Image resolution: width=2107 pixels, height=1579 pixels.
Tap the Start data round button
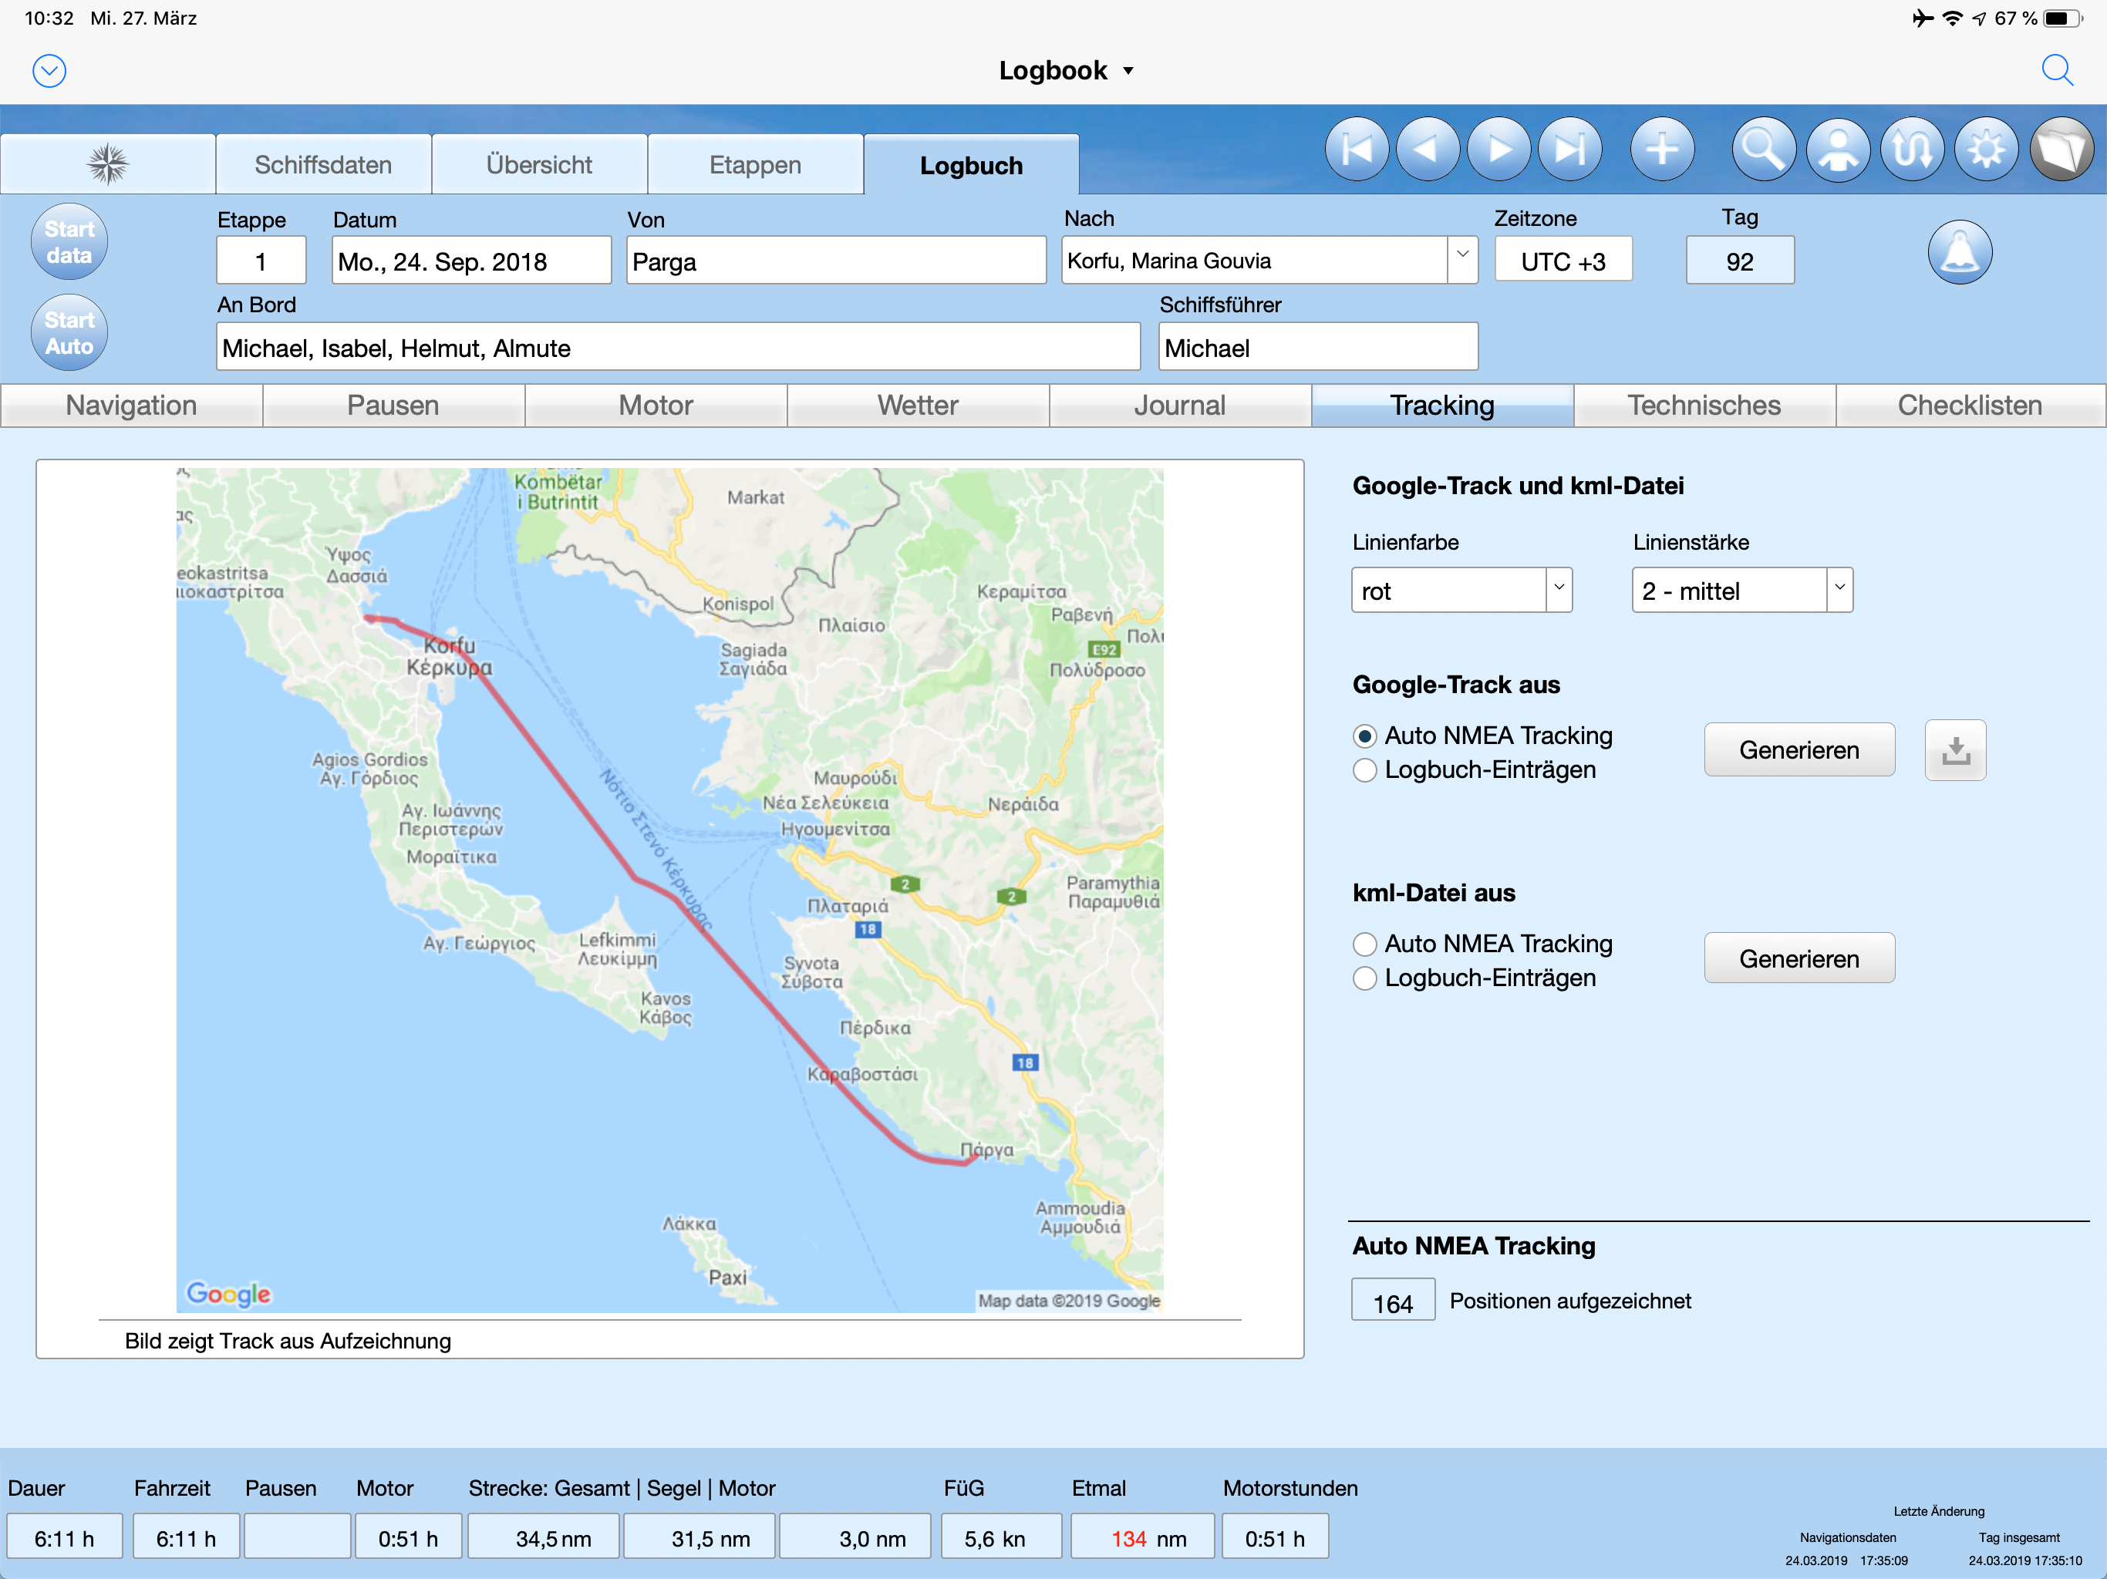[x=69, y=242]
